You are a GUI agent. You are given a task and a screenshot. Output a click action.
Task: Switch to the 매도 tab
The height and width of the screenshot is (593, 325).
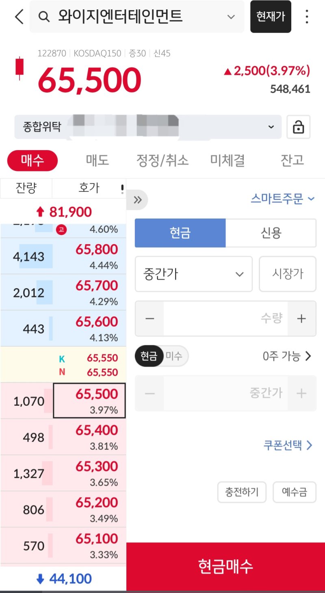[x=97, y=160]
